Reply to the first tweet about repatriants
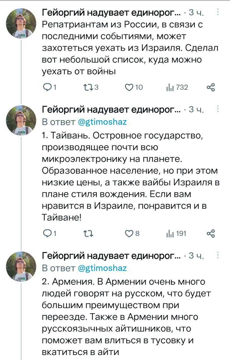Image resolution: width=230 pixels, height=360 pixels. click(x=46, y=87)
